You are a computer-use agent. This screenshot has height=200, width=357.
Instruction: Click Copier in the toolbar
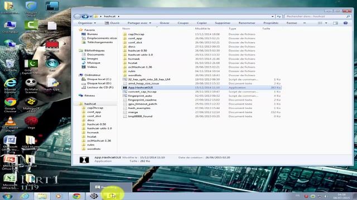(202, 23)
